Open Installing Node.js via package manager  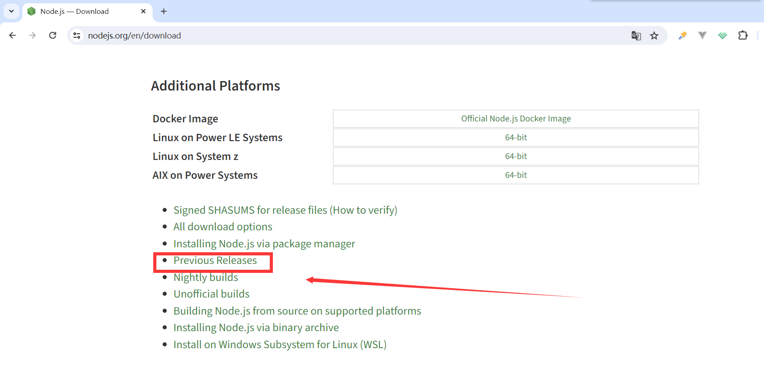click(x=264, y=244)
